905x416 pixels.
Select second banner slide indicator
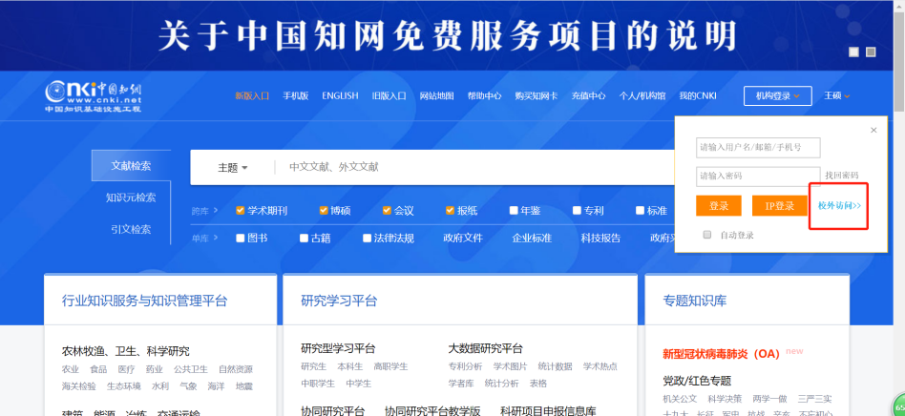click(871, 52)
